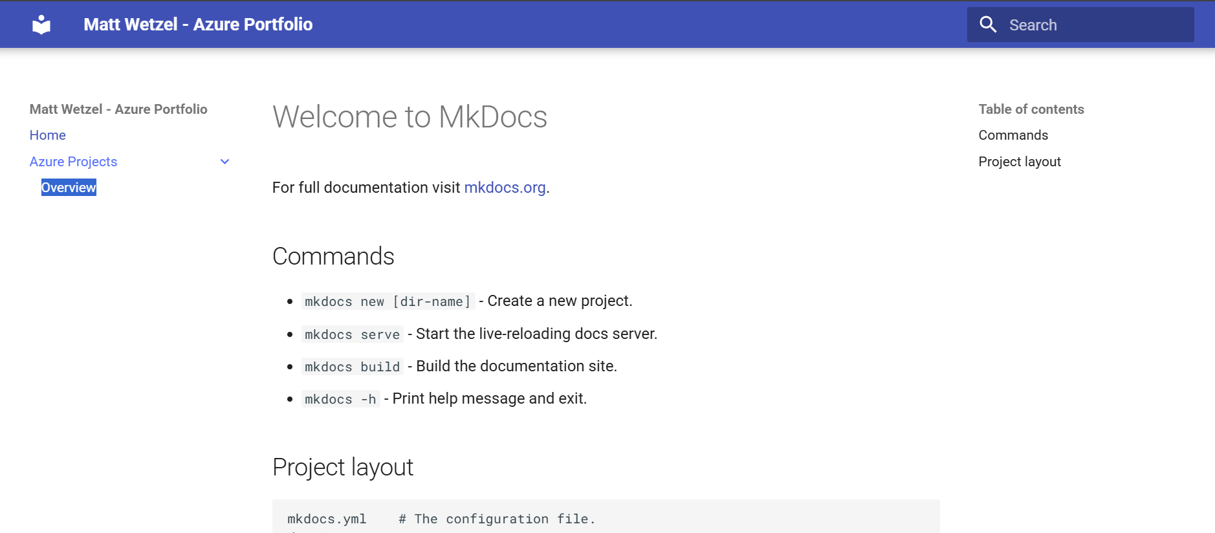1215x533 pixels.
Task: Jump to Commands in table of contents
Action: tap(1013, 135)
